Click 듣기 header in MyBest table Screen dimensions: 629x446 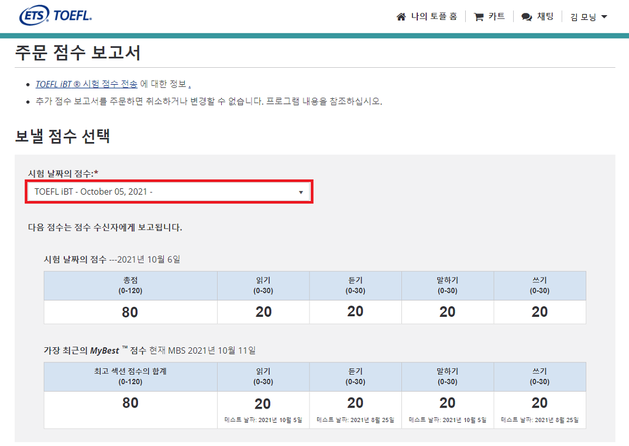click(x=355, y=376)
